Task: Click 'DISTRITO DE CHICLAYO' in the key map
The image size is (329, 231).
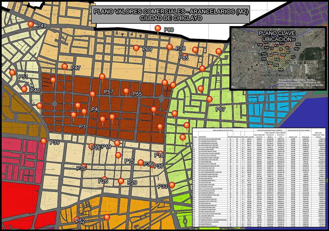Action: [276, 75]
